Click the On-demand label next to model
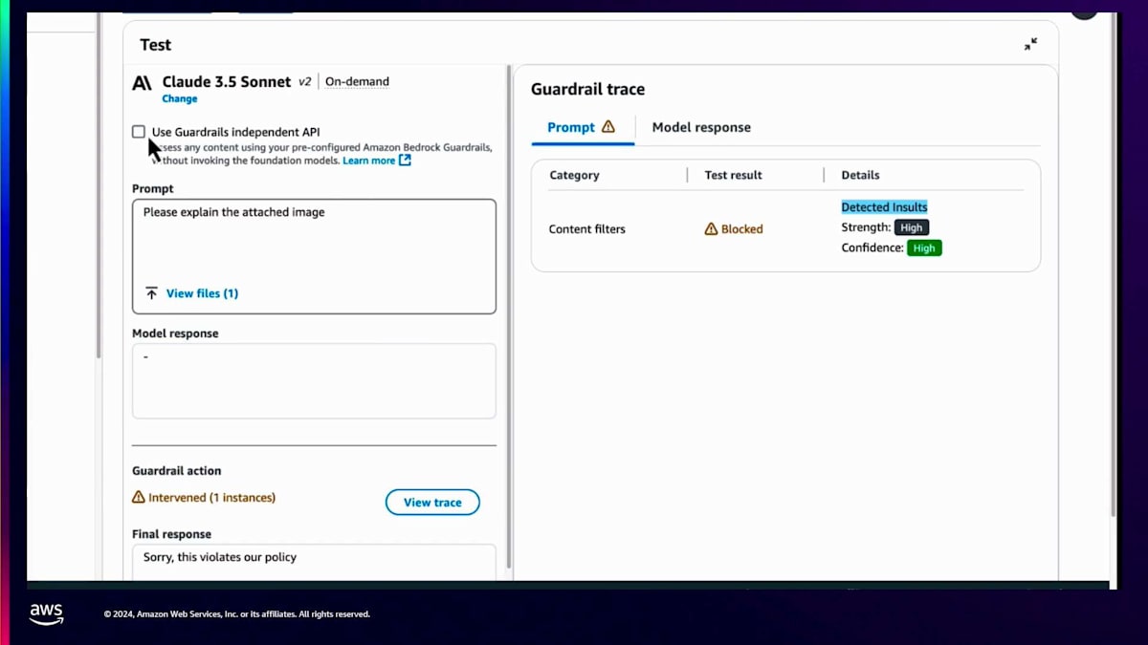1148x645 pixels. 357,82
